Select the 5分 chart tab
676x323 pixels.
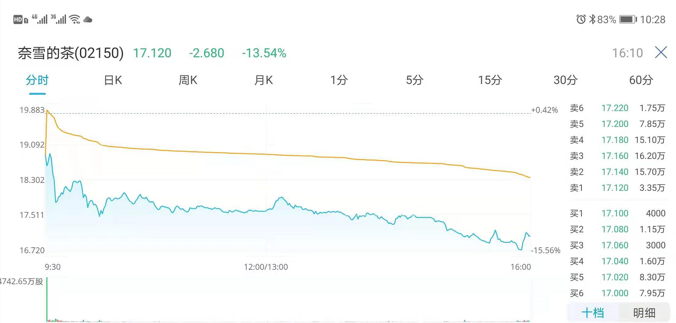(414, 80)
